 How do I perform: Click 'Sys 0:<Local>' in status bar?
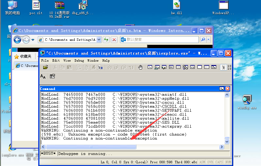point(135,162)
